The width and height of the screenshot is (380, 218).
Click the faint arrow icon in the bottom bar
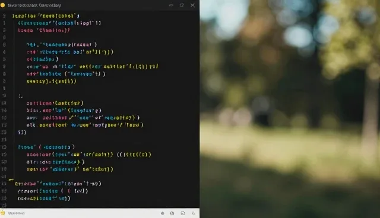[x=193, y=213]
